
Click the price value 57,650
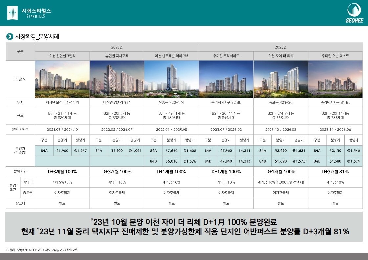(172, 151)
